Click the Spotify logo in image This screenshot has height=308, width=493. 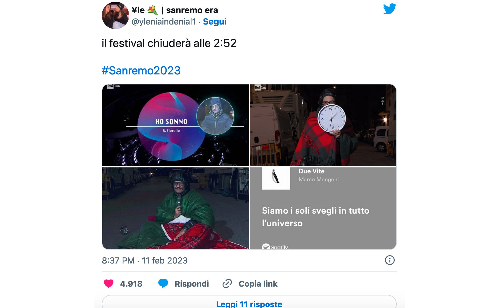275,247
